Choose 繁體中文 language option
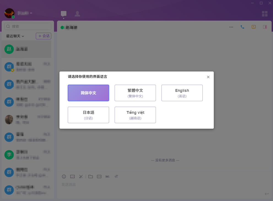 (135, 93)
